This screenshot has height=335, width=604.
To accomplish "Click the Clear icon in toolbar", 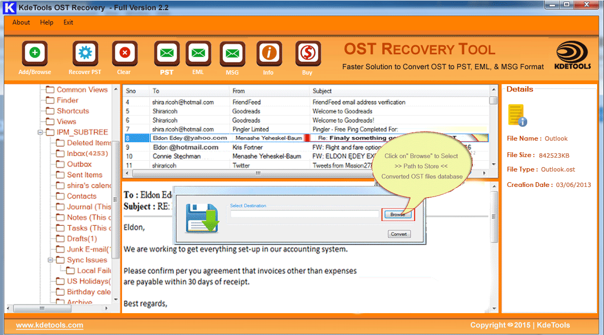I will [x=124, y=53].
